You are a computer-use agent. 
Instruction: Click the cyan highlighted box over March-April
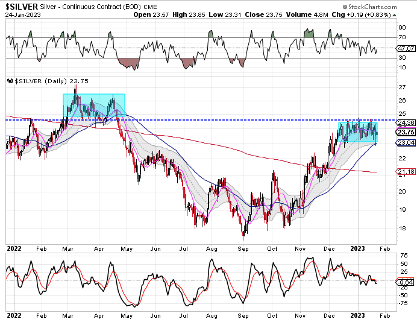click(x=93, y=105)
